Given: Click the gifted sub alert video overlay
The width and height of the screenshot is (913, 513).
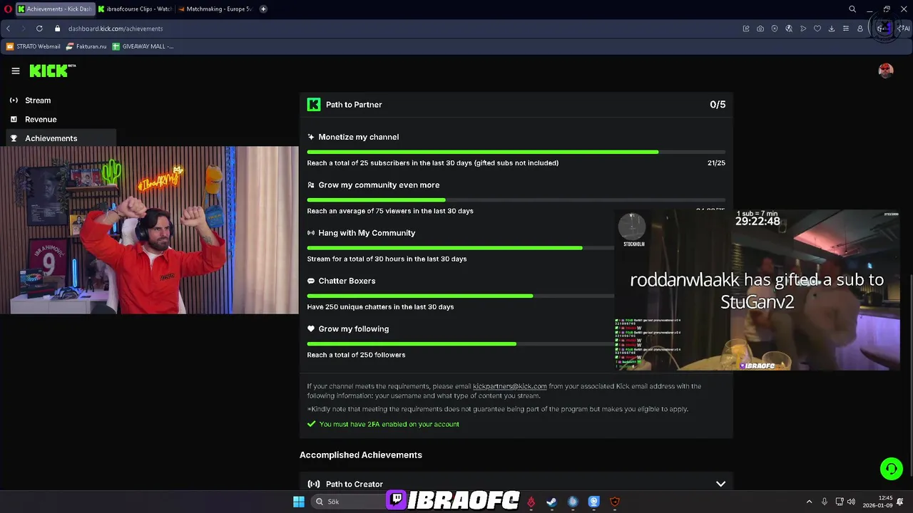Looking at the screenshot, I should [x=757, y=290].
